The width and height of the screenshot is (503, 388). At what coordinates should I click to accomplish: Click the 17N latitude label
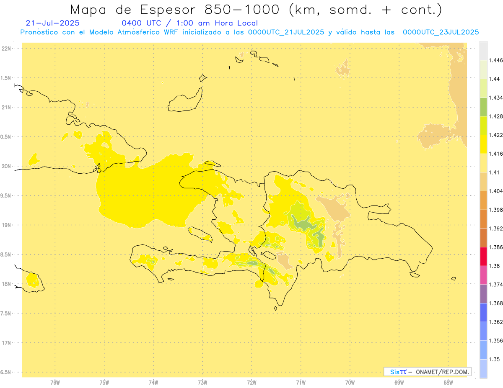pos(7,343)
